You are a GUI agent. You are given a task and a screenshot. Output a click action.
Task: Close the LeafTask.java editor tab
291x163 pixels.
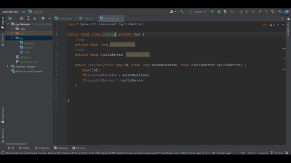tap(122, 19)
